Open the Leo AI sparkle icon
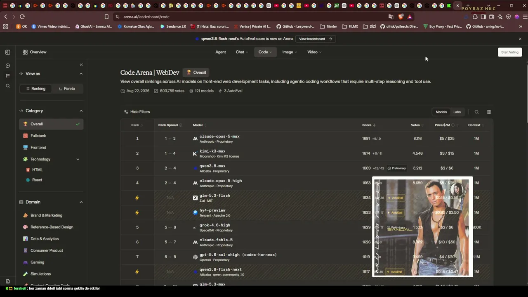Viewport: 528px width, 297px height. pyautogui.click(x=500, y=17)
